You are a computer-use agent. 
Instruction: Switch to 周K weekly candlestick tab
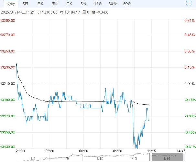click(x=55, y=4)
